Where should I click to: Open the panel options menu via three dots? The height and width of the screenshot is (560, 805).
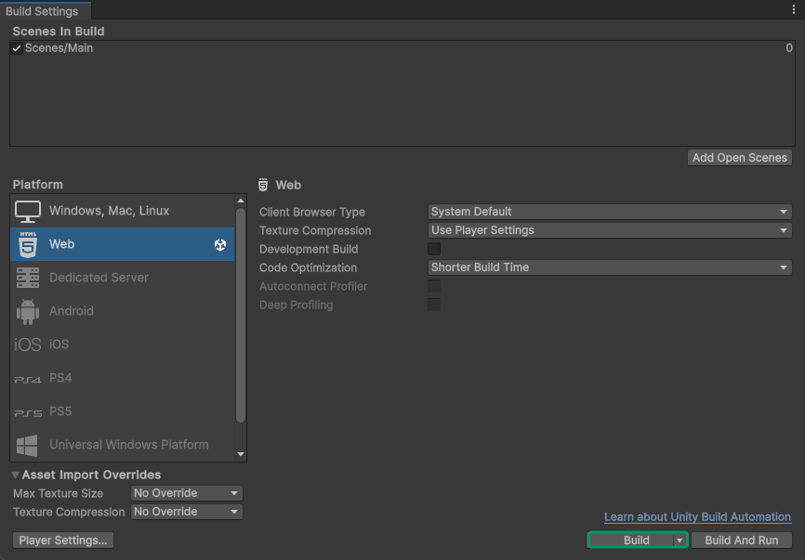(795, 7)
